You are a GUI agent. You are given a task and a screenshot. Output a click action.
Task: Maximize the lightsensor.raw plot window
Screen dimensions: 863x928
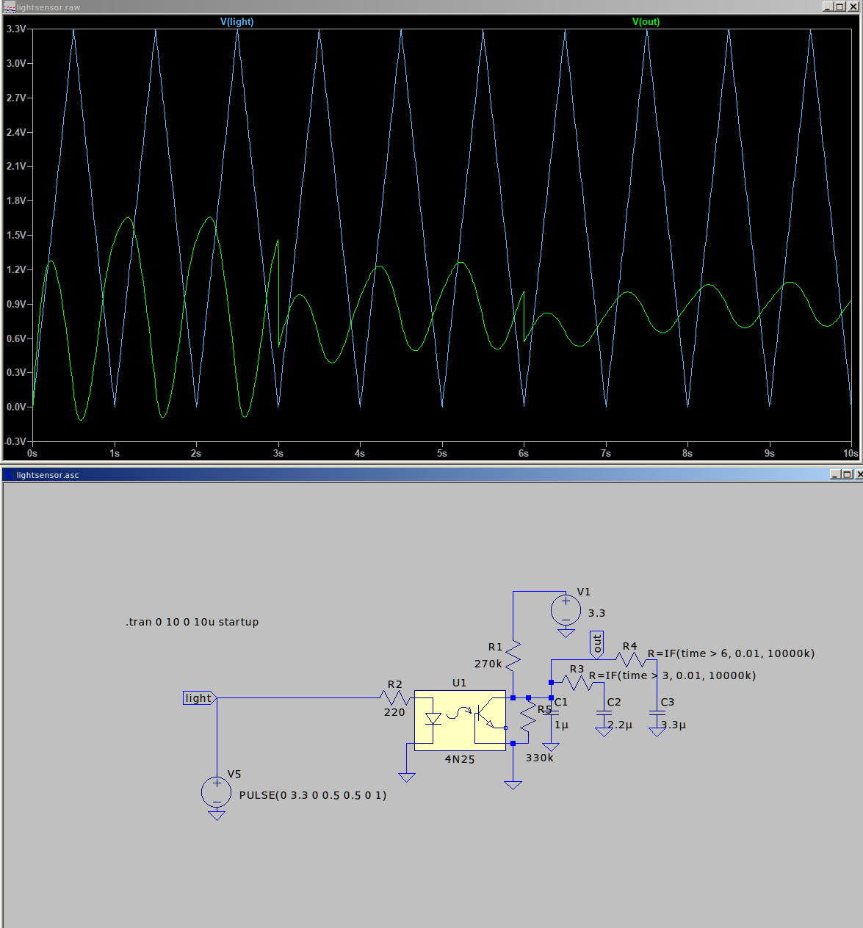tap(839, 7)
